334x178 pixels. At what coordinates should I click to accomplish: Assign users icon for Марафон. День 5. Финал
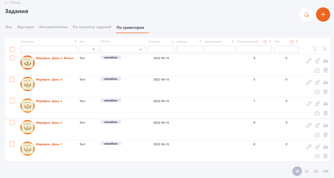[x=317, y=61]
